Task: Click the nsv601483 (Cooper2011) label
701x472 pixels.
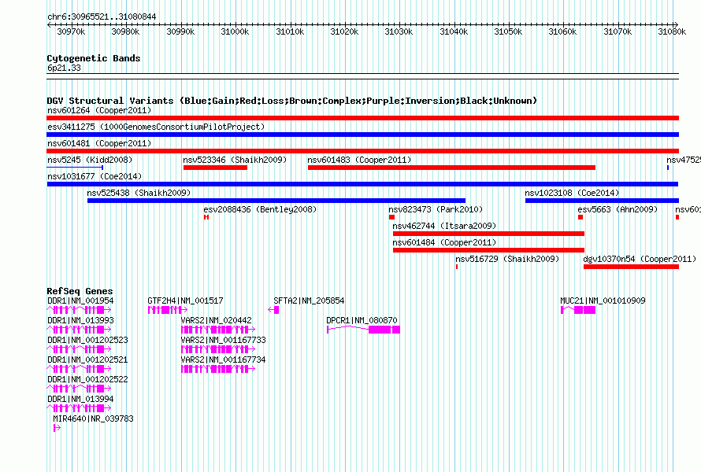Action: point(359,160)
